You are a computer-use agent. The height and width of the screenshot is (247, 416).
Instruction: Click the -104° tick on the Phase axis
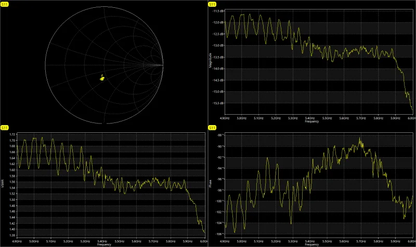point(220,223)
